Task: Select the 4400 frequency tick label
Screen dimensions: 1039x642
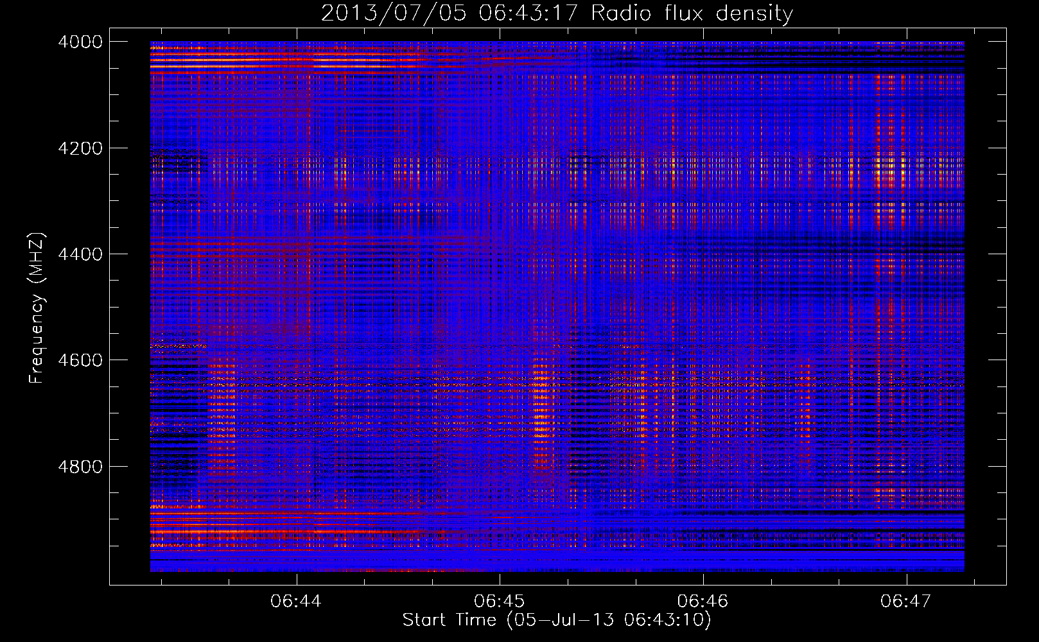Action: click(x=80, y=254)
